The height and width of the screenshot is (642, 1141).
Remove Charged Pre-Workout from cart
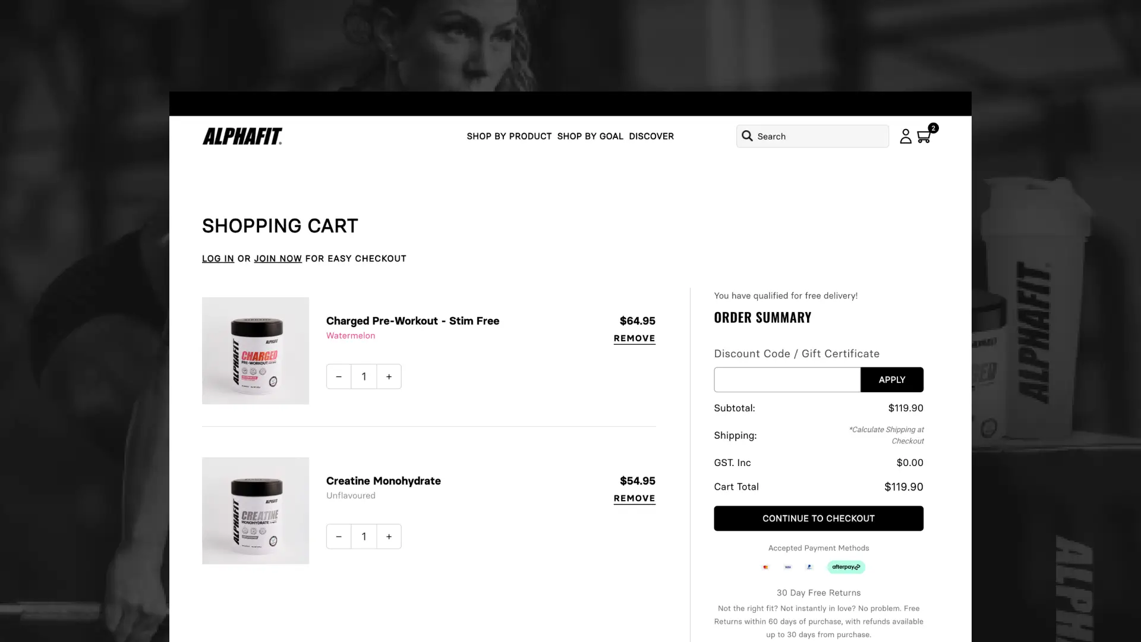coord(634,338)
